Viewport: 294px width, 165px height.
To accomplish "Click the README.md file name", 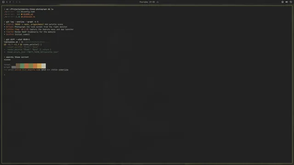I will point(28,14).
